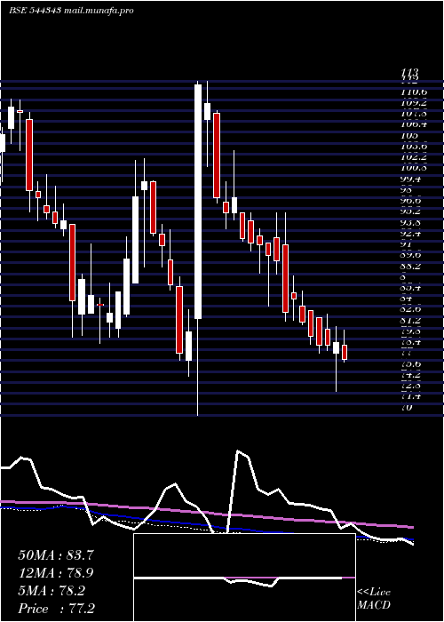Click the 105 price axis label
The height and width of the screenshot is (622, 444).
pos(409,136)
